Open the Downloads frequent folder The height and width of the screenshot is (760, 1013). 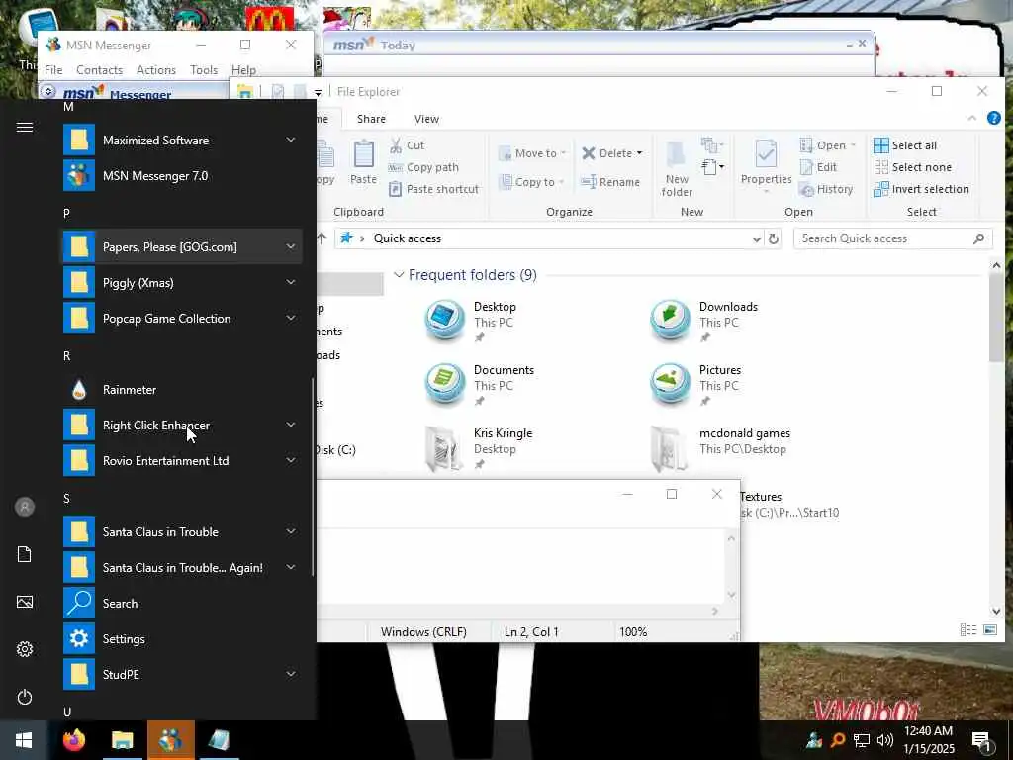click(x=704, y=321)
